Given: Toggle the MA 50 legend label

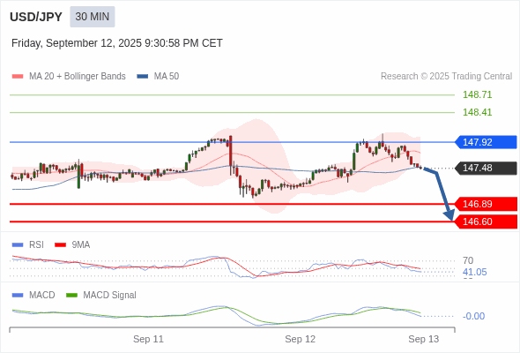Looking at the screenshot, I should click(x=167, y=77).
